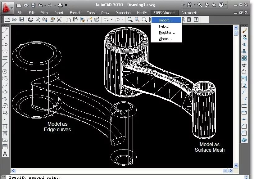Click Help question mark on Standard toolbar

click(196, 20)
